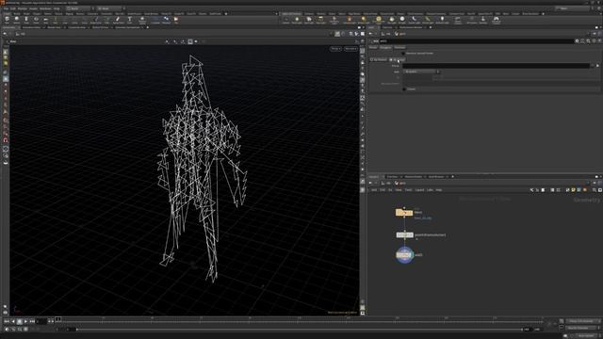Add a Spot Light from the shelf
The image size is (603, 339).
pos(309,20)
